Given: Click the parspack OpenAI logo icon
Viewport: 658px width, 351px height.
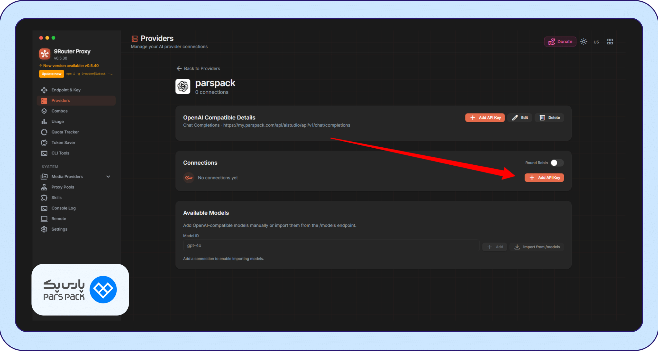Looking at the screenshot, I should pyautogui.click(x=183, y=86).
